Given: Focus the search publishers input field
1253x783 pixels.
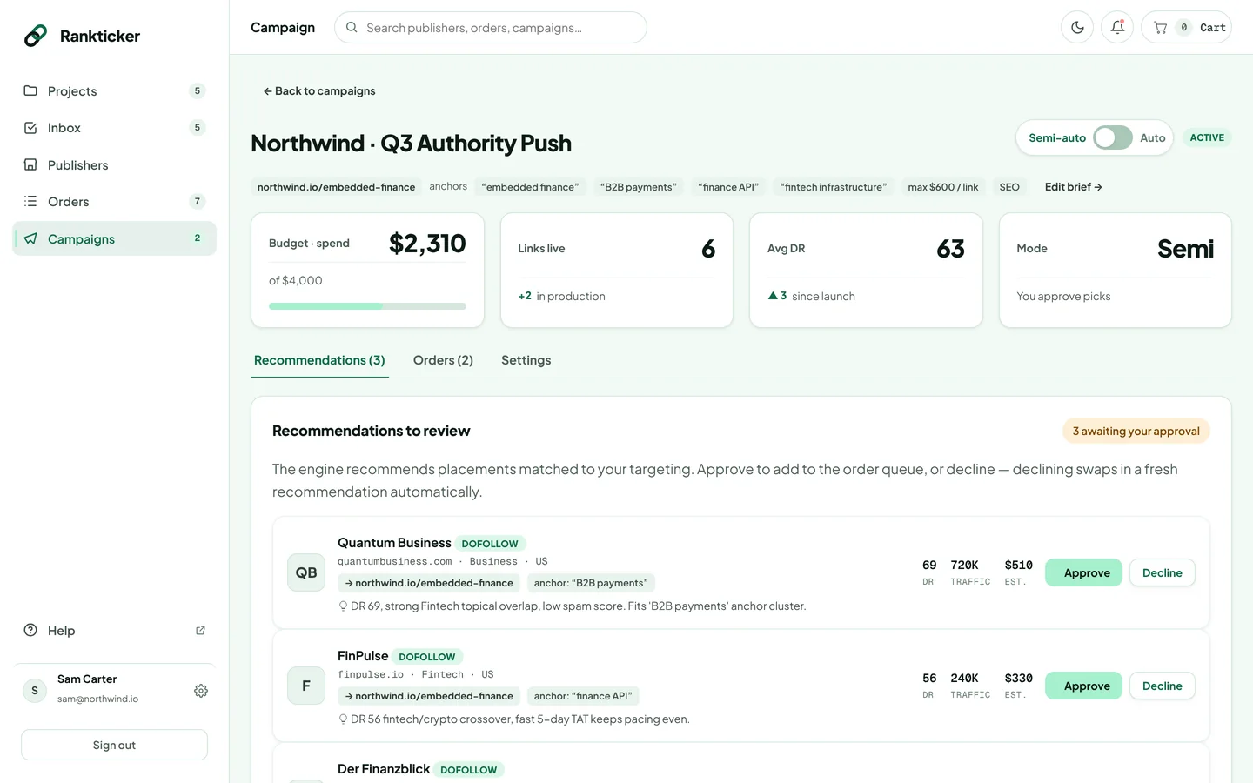Looking at the screenshot, I should tap(491, 28).
